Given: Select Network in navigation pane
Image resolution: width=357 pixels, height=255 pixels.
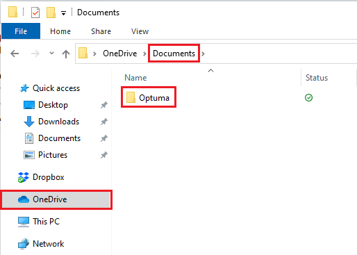Looking at the screenshot, I should click(x=49, y=244).
